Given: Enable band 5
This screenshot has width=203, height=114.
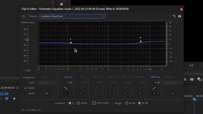Looking at the screenshot, I should [140, 93].
